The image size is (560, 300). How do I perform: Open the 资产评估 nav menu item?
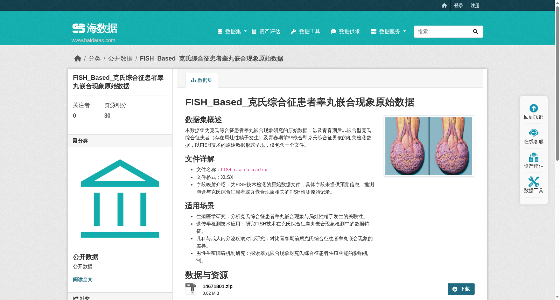[266, 32]
